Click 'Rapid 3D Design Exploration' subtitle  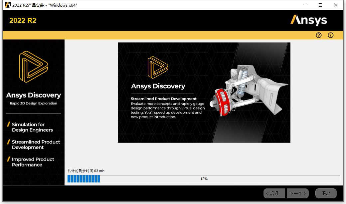coord(33,103)
